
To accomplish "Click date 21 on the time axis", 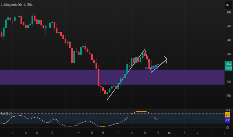I will point(65,133).
